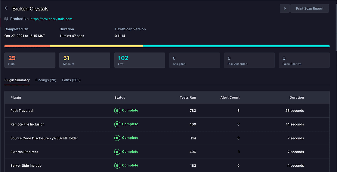Click the 460 tests run value
This screenshot has height=172, width=337.
pyautogui.click(x=193, y=124)
